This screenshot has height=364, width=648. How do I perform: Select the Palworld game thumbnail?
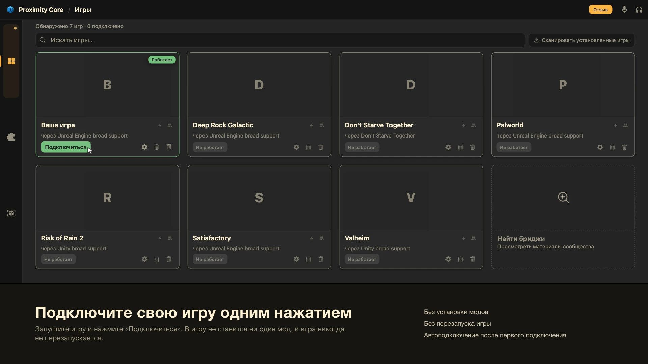(x=563, y=85)
